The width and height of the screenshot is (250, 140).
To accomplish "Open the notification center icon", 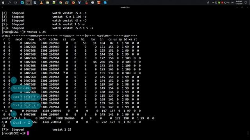I will point(246,3).
